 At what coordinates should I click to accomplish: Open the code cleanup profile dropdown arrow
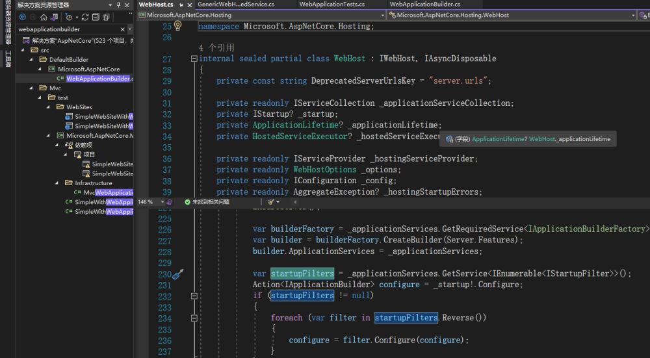(x=278, y=202)
